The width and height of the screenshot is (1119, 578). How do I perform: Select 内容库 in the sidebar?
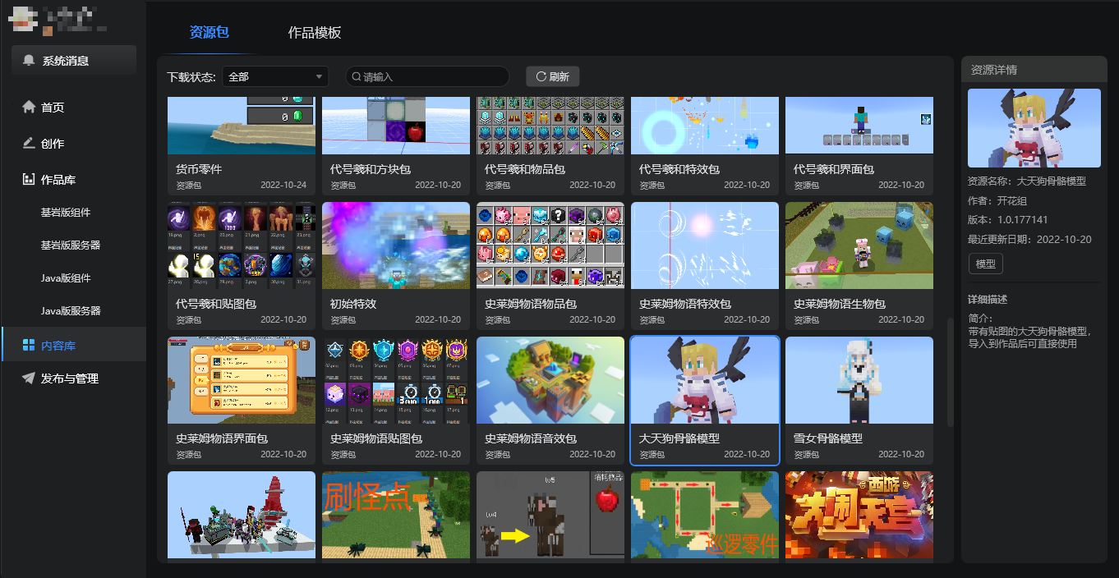coord(73,346)
